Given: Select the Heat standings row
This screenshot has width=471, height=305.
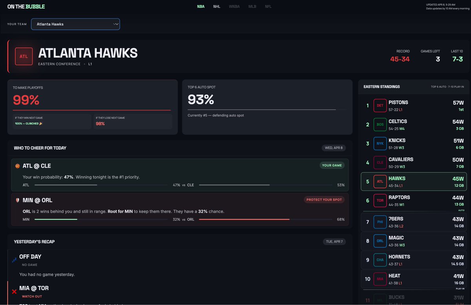Looking at the screenshot, I should [414, 279].
